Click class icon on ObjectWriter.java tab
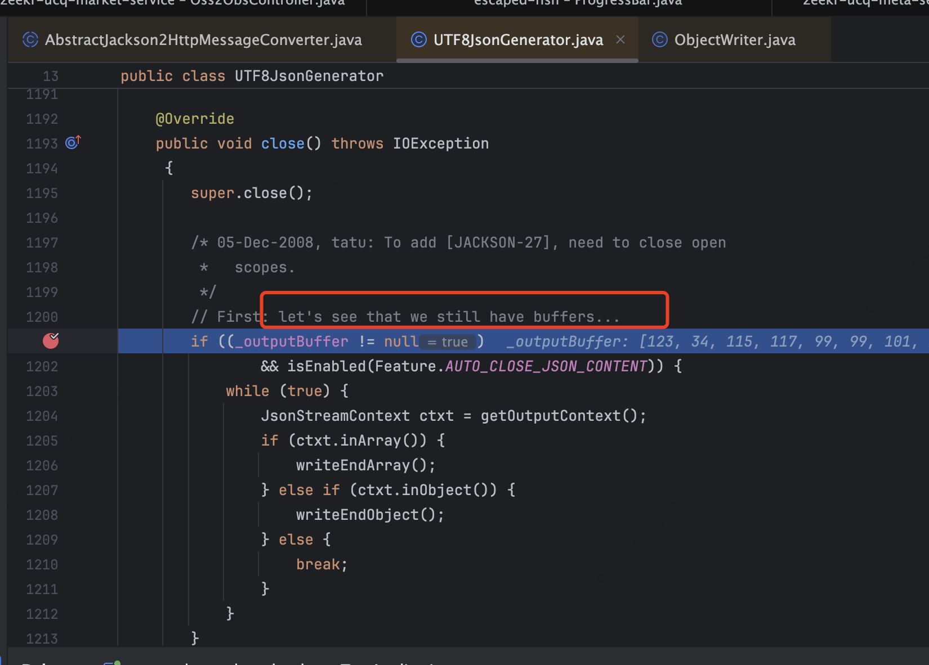The image size is (929, 665). (660, 40)
